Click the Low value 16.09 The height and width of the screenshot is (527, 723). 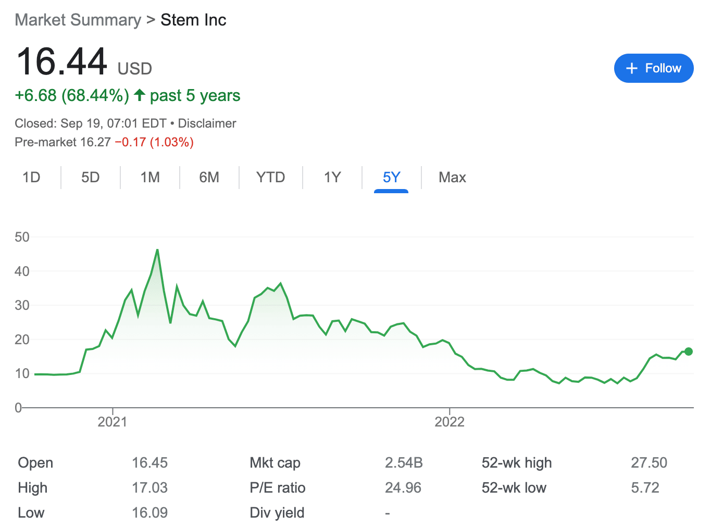click(149, 512)
